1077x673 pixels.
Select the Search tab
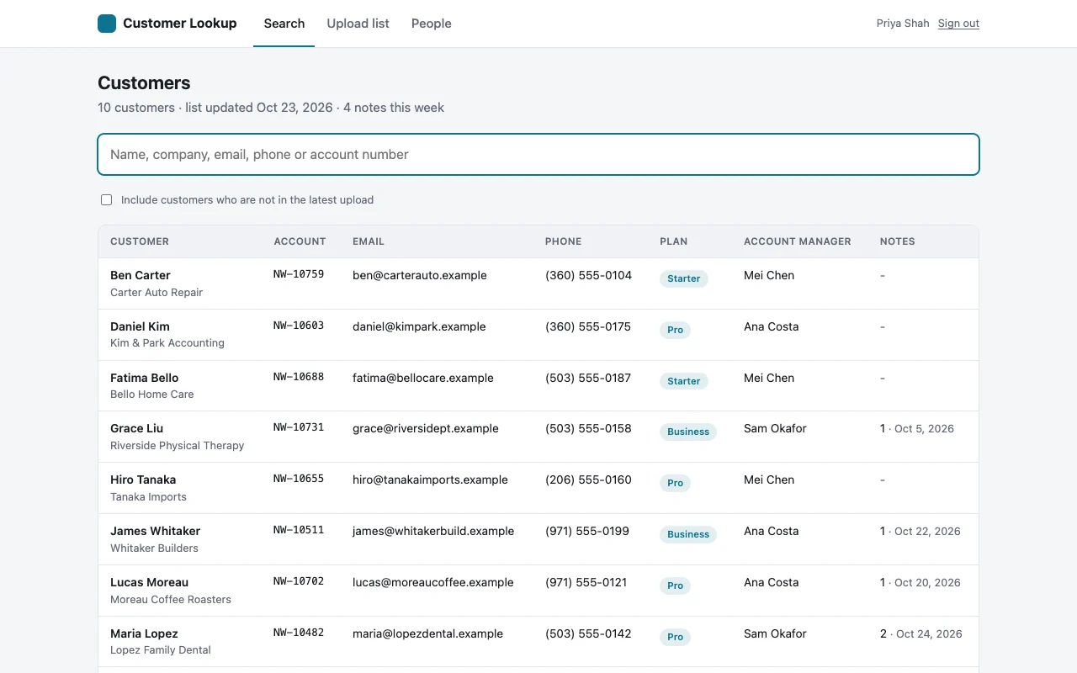(x=284, y=24)
